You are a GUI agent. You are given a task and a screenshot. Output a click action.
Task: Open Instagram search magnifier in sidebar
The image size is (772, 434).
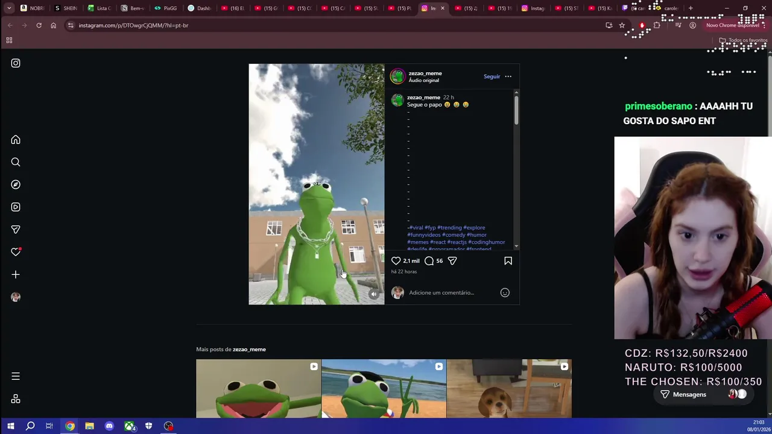coord(16,162)
